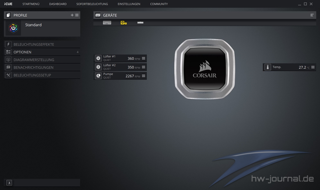Screen dimensions: 320x190
Task: Open the STARTMENÜ menu
Action: (x=31, y=4)
